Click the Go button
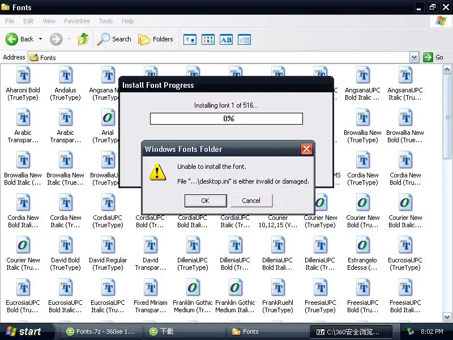Viewport: 453px width, 340px height. tap(433, 57)
